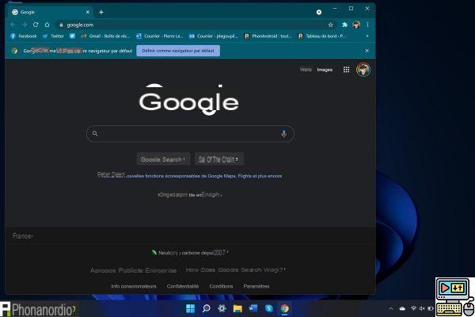Open Settings gear from the taskbar
Viewport: 475px width, 317px height.
coord(222,308)
